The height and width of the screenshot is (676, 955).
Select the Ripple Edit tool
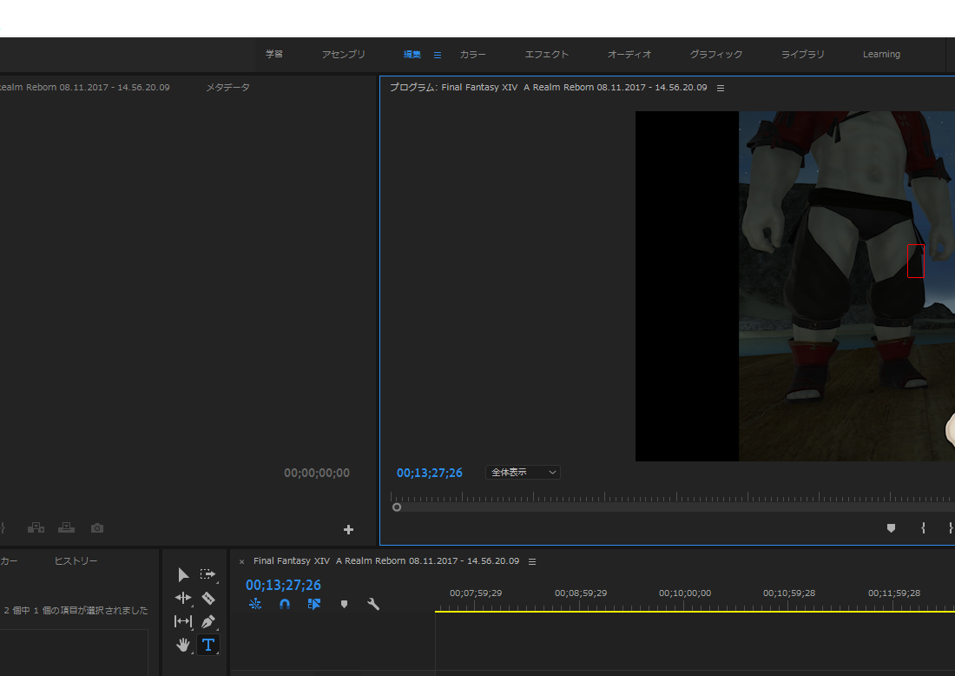click(x=183, y=598)
